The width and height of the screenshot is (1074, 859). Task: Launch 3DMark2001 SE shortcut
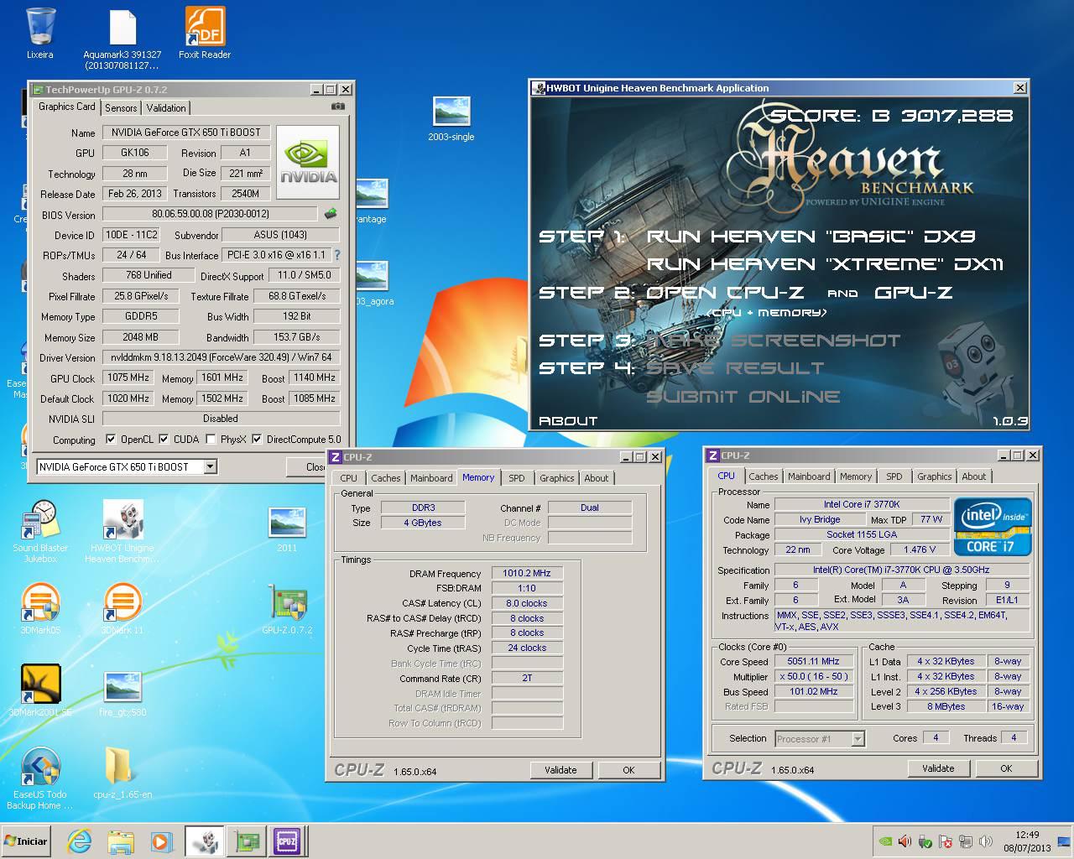pos(40,691)
